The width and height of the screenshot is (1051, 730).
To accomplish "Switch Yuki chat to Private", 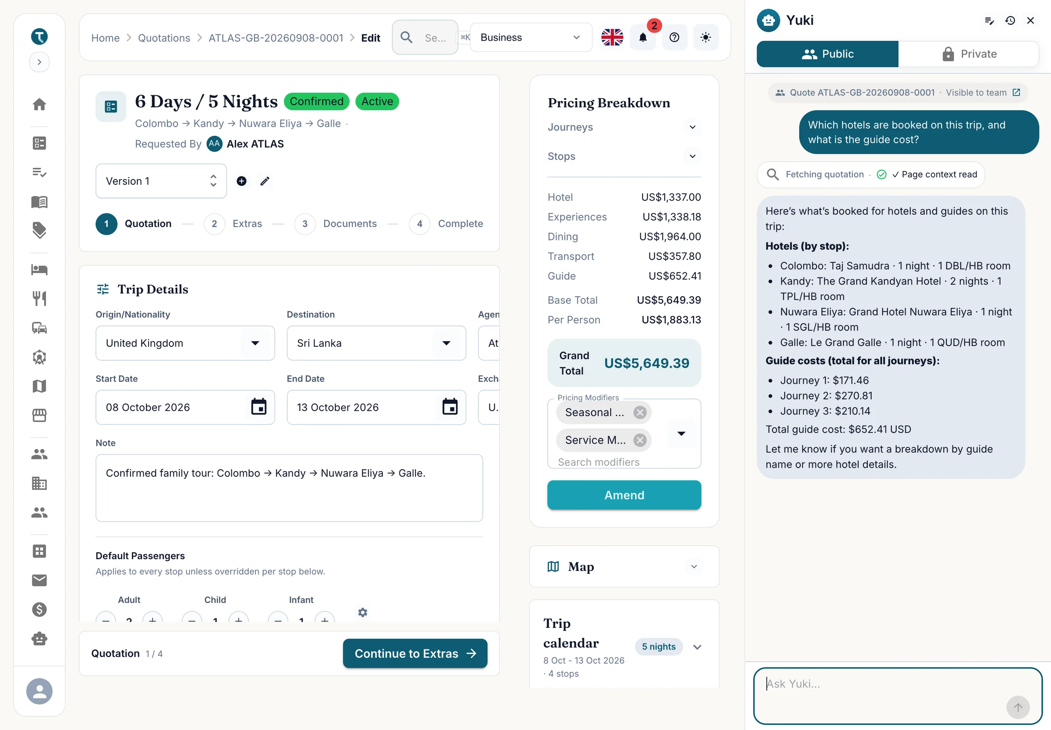I will (x=969, y=54).
